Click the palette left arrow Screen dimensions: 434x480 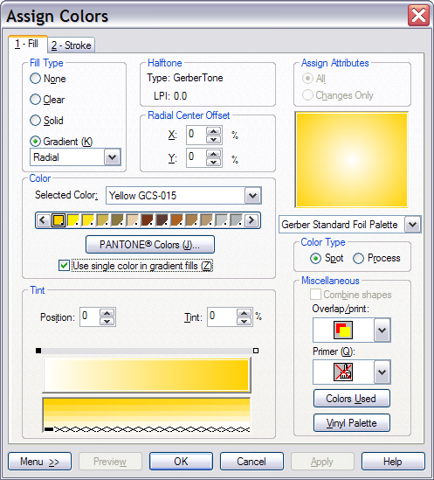click(43, 220)
